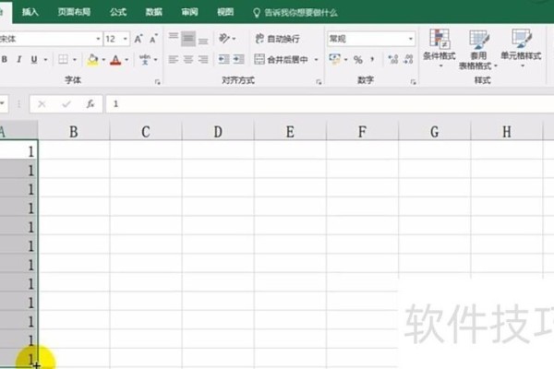554x369 pixels.
Task: Select column D header
Action: click(218, 132)
